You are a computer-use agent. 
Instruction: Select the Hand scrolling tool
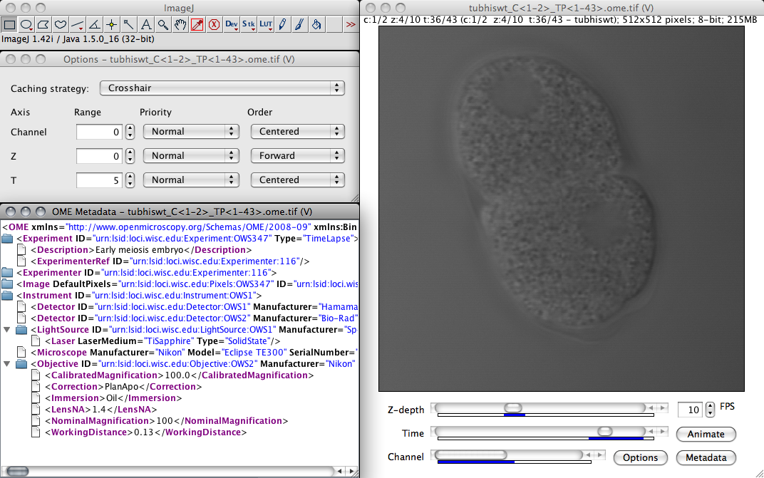point(180,24)
